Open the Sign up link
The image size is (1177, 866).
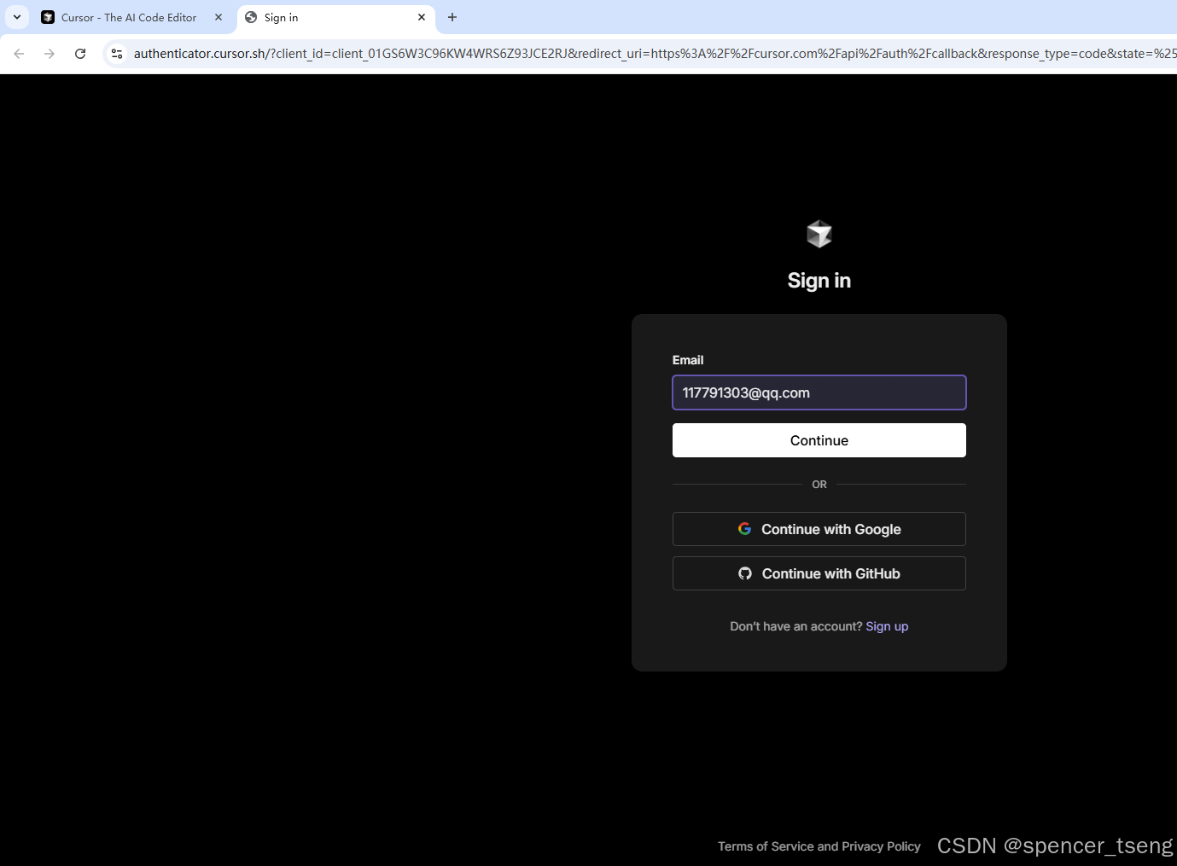coord(887,626)
